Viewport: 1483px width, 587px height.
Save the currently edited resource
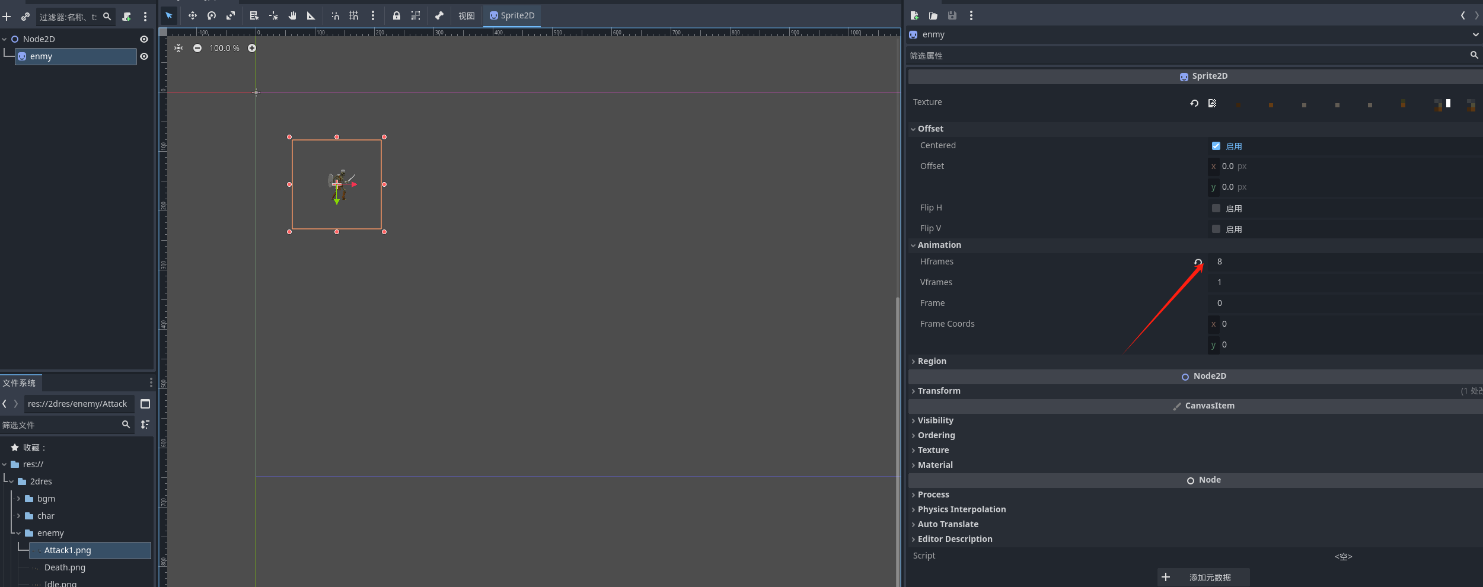click(x=952, y=15)
